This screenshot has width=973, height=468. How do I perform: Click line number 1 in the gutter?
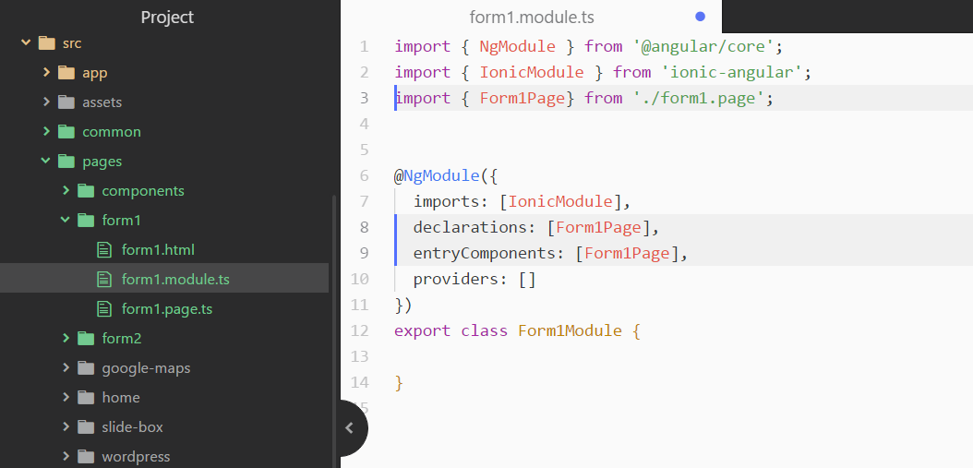(x=364, y=46)
